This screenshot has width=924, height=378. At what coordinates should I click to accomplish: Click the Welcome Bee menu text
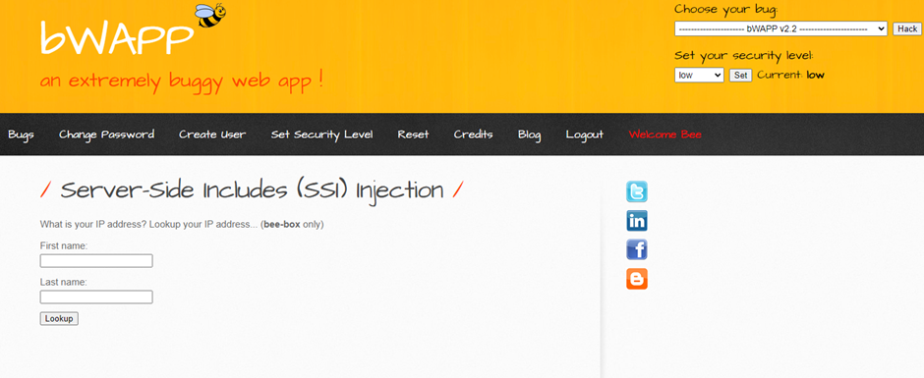[x=665, y=135]
